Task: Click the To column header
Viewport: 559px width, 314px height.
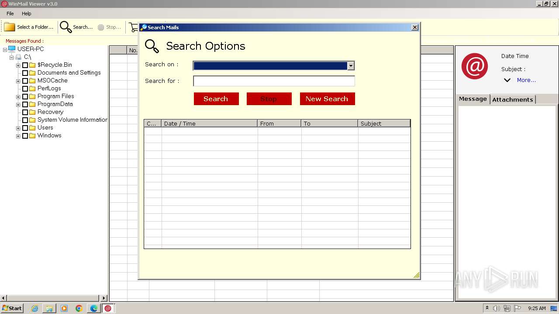Action: coord(329,123)
